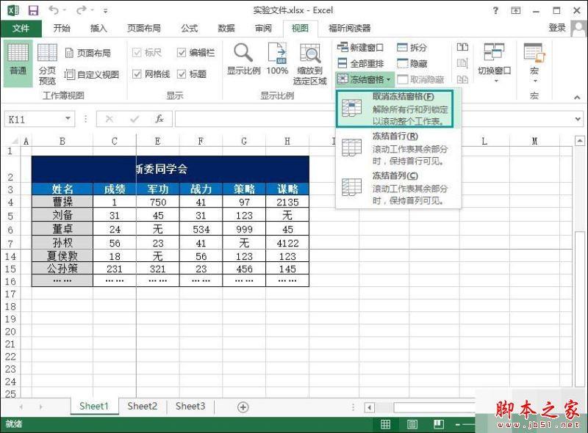Switch to the 开始 ribbon tab
Screen dimensions: 588x433
pyautogui.click(x=62, y=29)
